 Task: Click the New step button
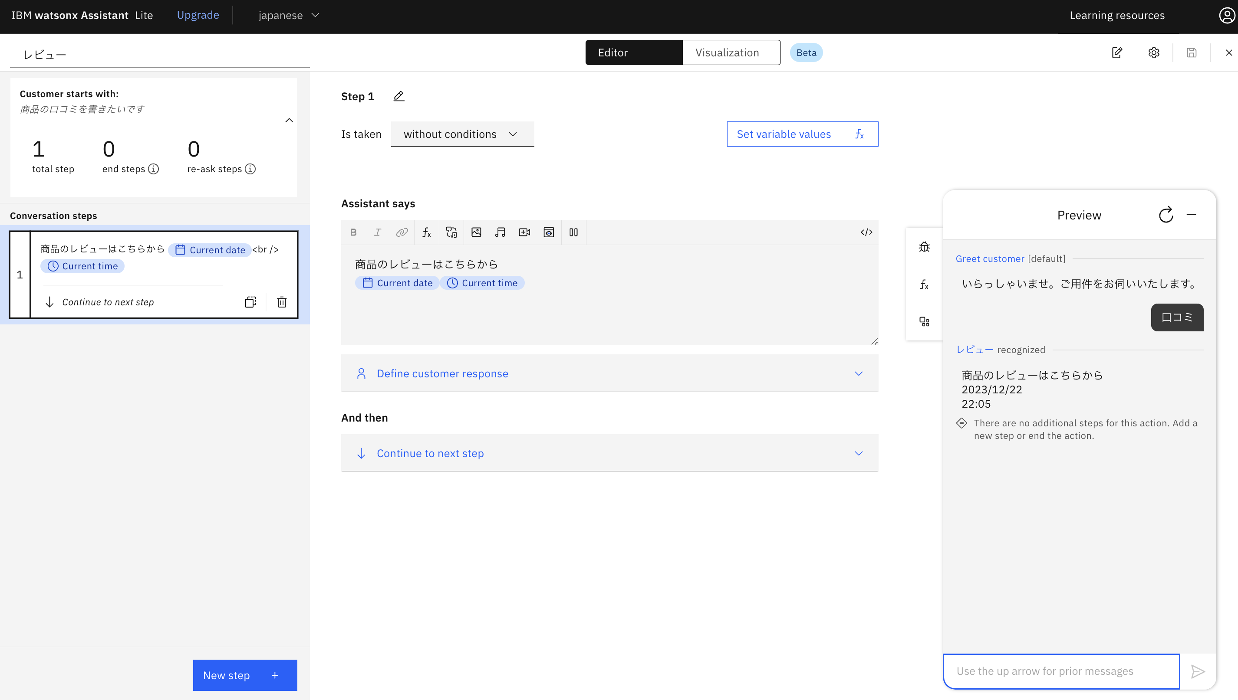coord(244,675)
